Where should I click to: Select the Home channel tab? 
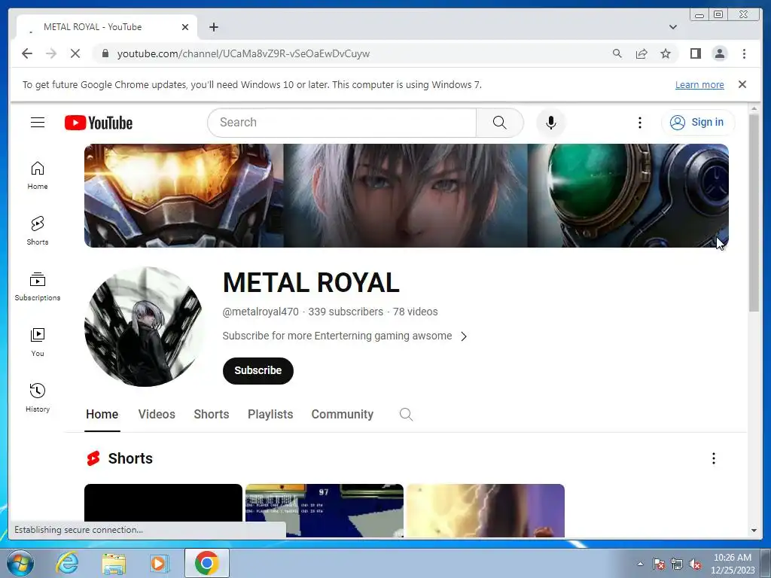point(102,415)
